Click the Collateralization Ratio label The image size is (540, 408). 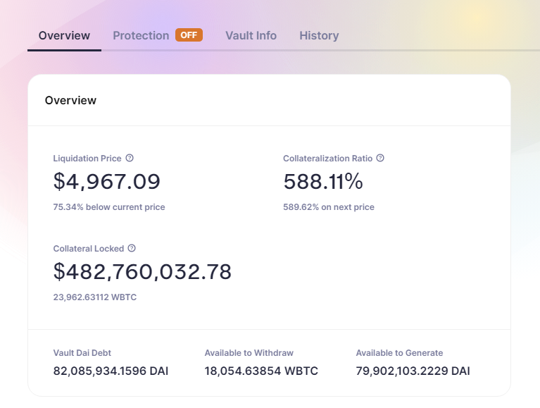[328, 159]
